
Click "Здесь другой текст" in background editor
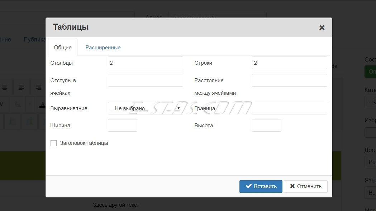click(116, 205)
